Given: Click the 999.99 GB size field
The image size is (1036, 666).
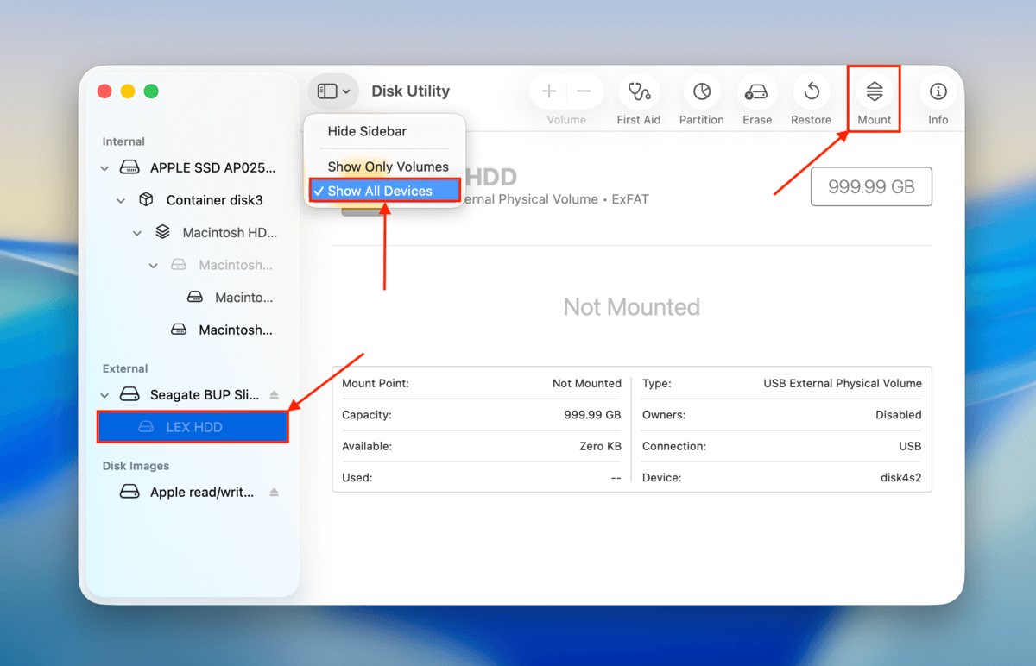Looking at the screenshot, I should (871, 186).
